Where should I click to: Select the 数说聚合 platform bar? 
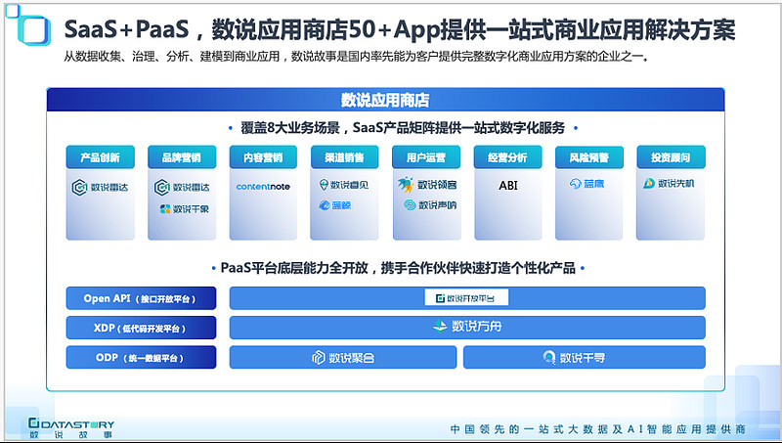pyautogui.click(x=343, y=357)
